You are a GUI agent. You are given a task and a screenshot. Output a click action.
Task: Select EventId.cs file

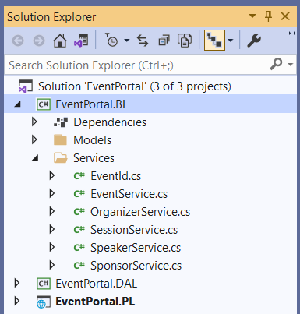116,176
